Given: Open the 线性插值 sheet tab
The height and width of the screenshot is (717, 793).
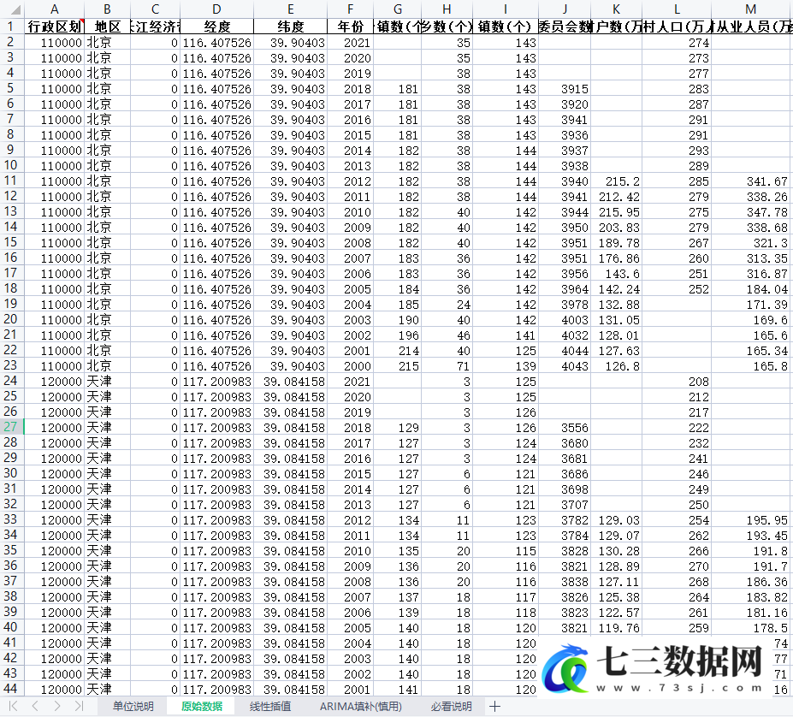Looking at the screenshot, I should (x=270, y=706).
